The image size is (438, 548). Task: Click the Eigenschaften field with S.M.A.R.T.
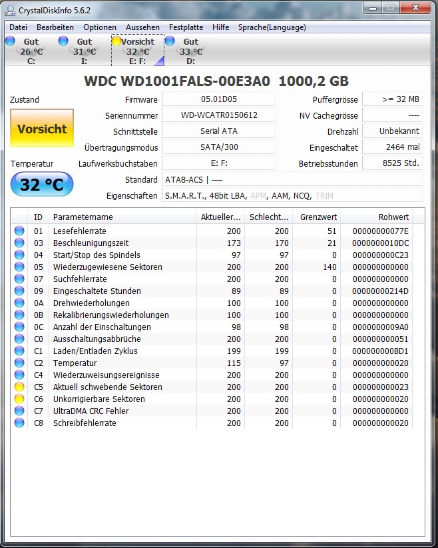click(x=292, y=195)
